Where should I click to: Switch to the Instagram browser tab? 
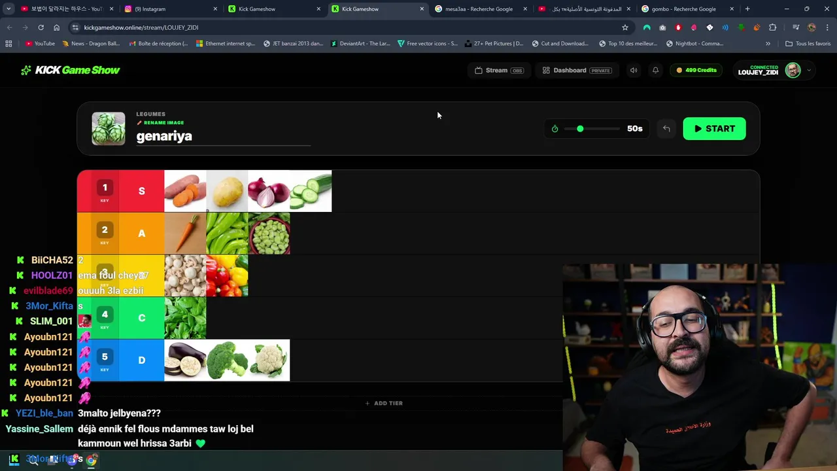(x=170, y=9)
